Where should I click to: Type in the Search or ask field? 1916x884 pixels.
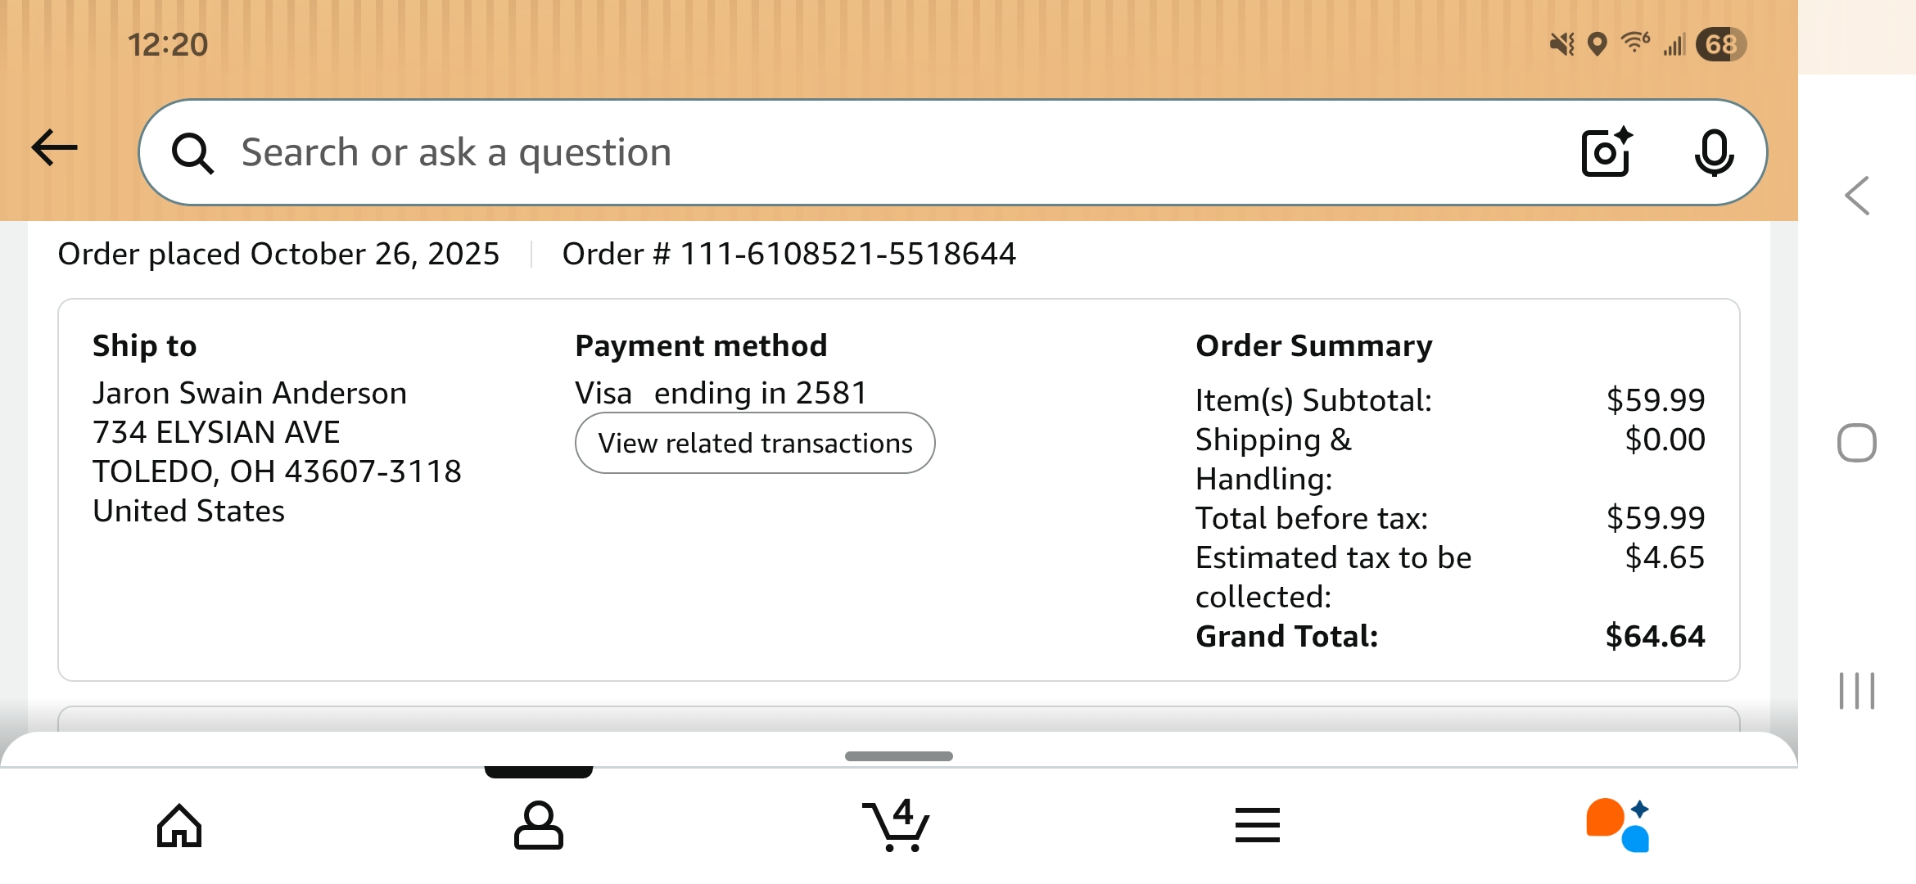[x=819, y=152]
